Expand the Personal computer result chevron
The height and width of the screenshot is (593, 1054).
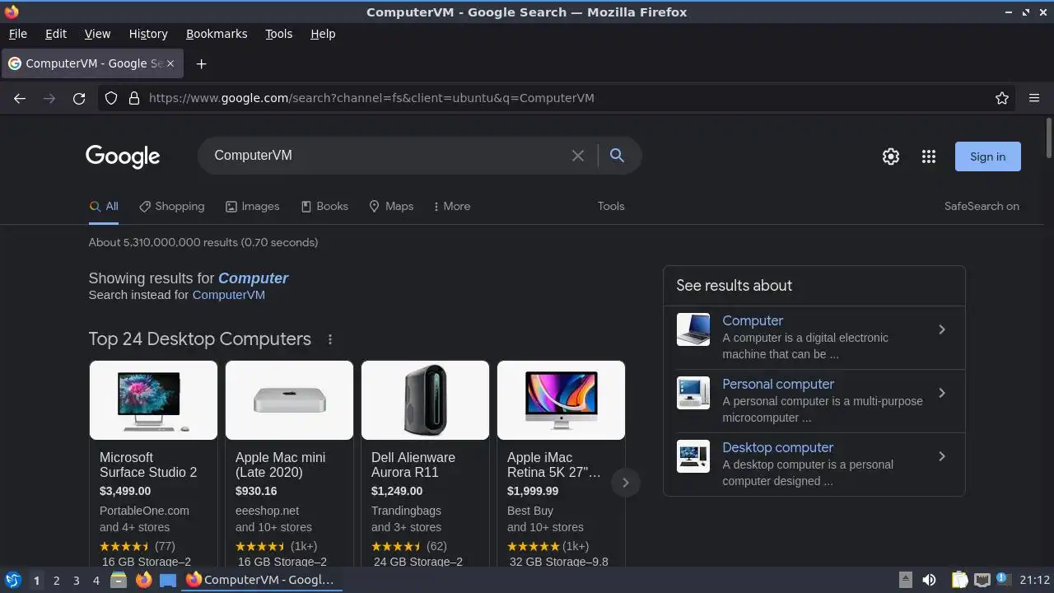[x=942, y=393]
